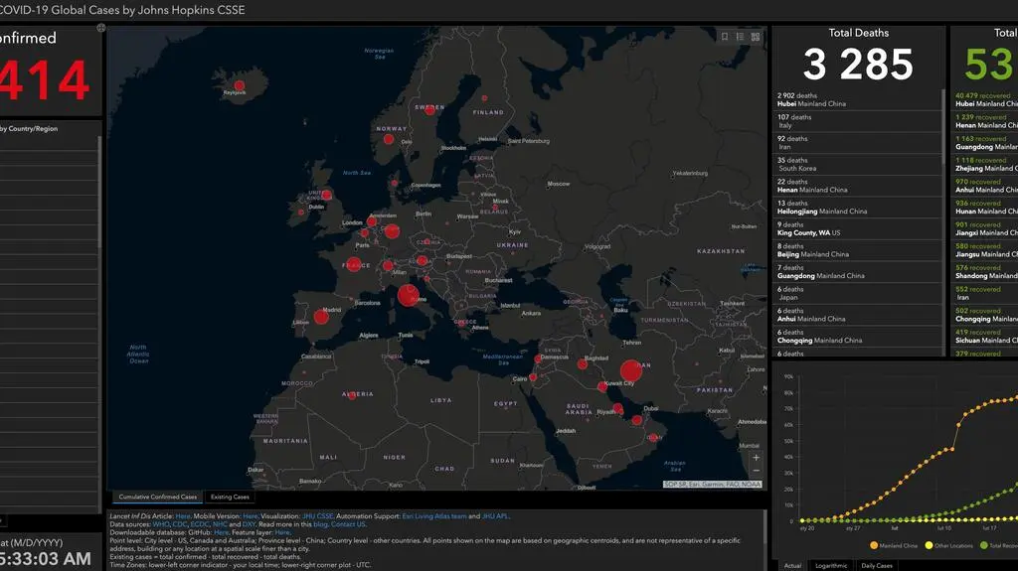Select the large red case circle over Iran
This screenshot has height=571, width=1018.
631,371
